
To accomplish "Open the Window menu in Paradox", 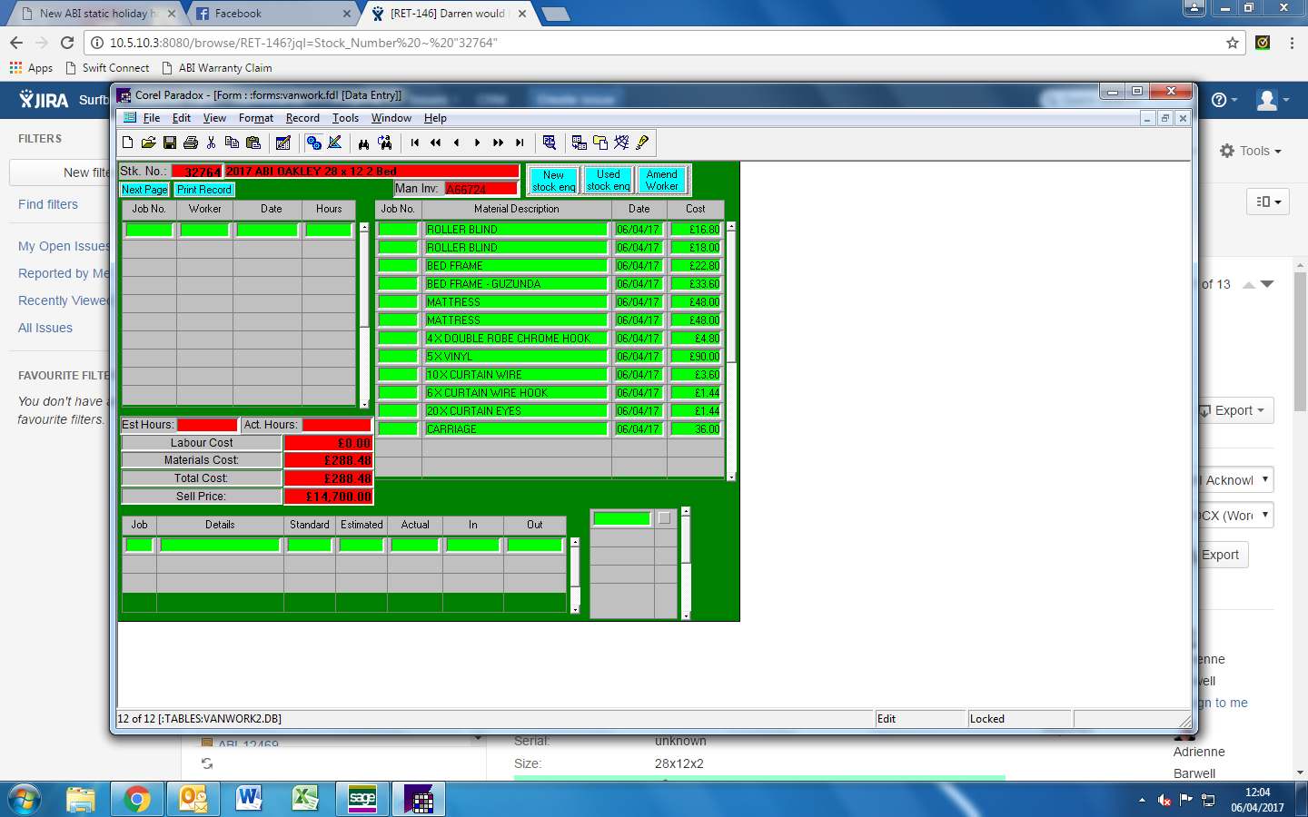I will click(x=391, y=118).
